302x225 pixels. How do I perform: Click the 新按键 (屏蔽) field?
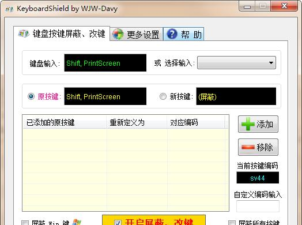(236, 96)
